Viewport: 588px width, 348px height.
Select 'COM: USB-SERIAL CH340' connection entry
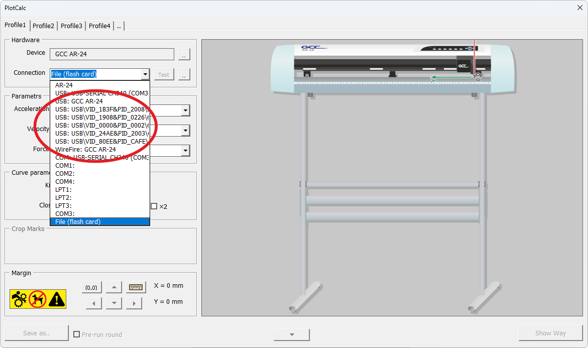[x=100, y=158]
